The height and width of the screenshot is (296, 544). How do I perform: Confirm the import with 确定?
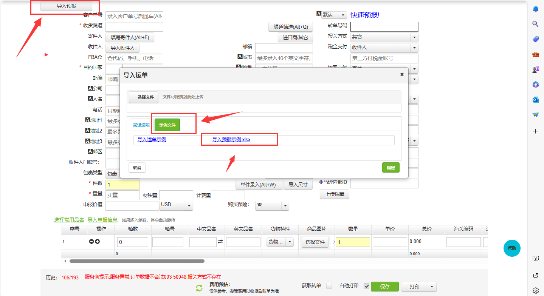(391, 168)
